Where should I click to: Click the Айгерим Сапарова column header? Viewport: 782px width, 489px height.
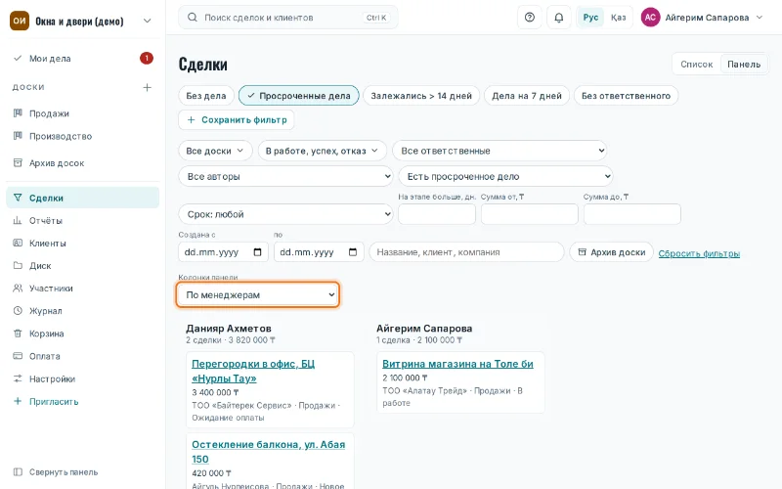coord(424,329)
